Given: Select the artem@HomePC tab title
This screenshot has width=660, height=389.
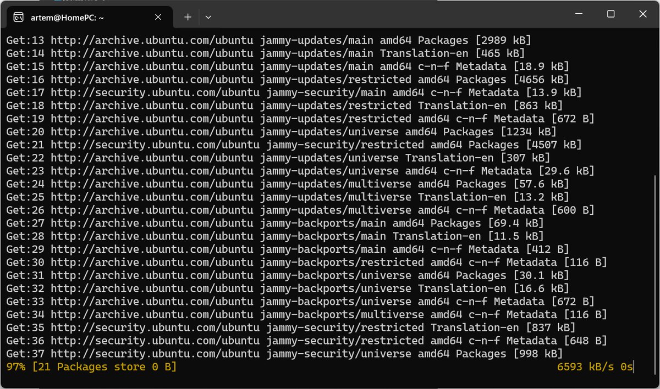Looking at the screenshot, I should (x=68, y=17).
